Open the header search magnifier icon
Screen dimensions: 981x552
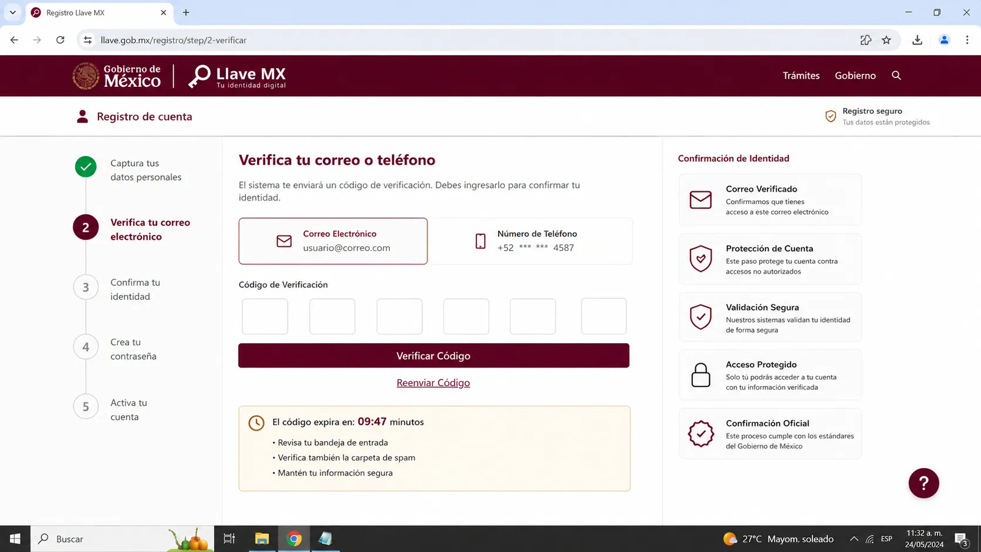click(896, 75)
